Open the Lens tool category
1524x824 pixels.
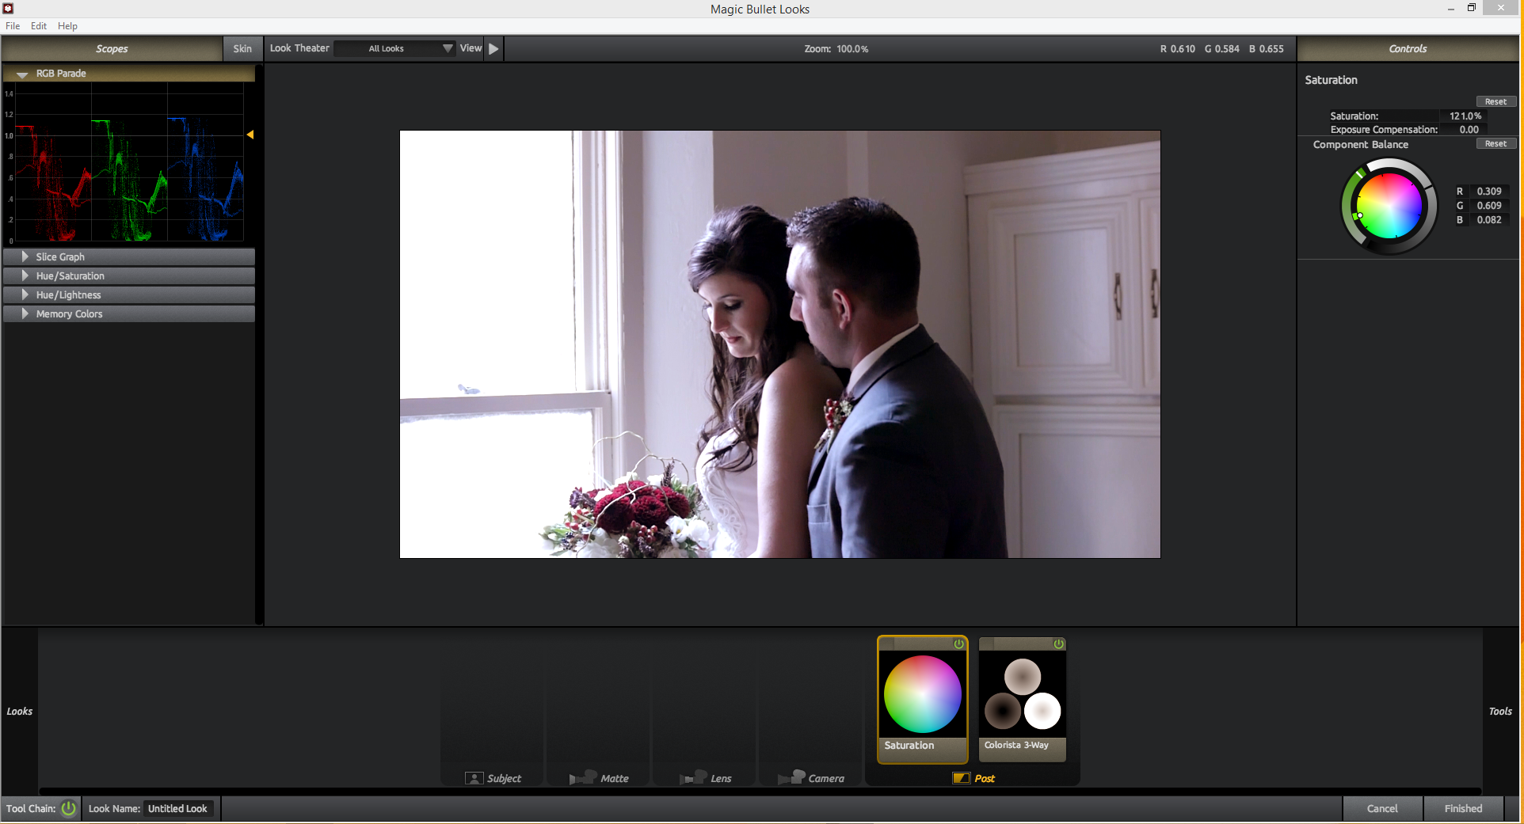click(705, 778)
